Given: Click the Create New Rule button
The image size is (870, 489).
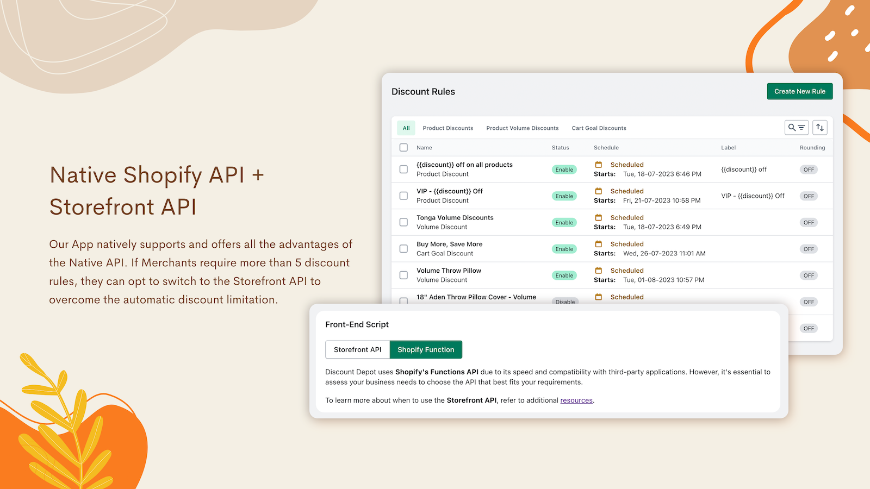Looking at the screenshot, I should pyautogui.click(x=800, y=91).
